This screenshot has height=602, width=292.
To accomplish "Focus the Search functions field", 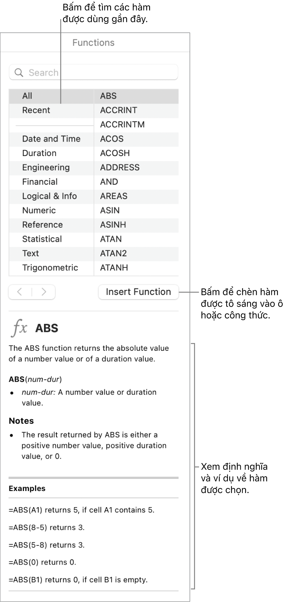I will (x=101, y=73).
